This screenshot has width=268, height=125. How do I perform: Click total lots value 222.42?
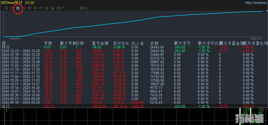(x=49, y=106)
